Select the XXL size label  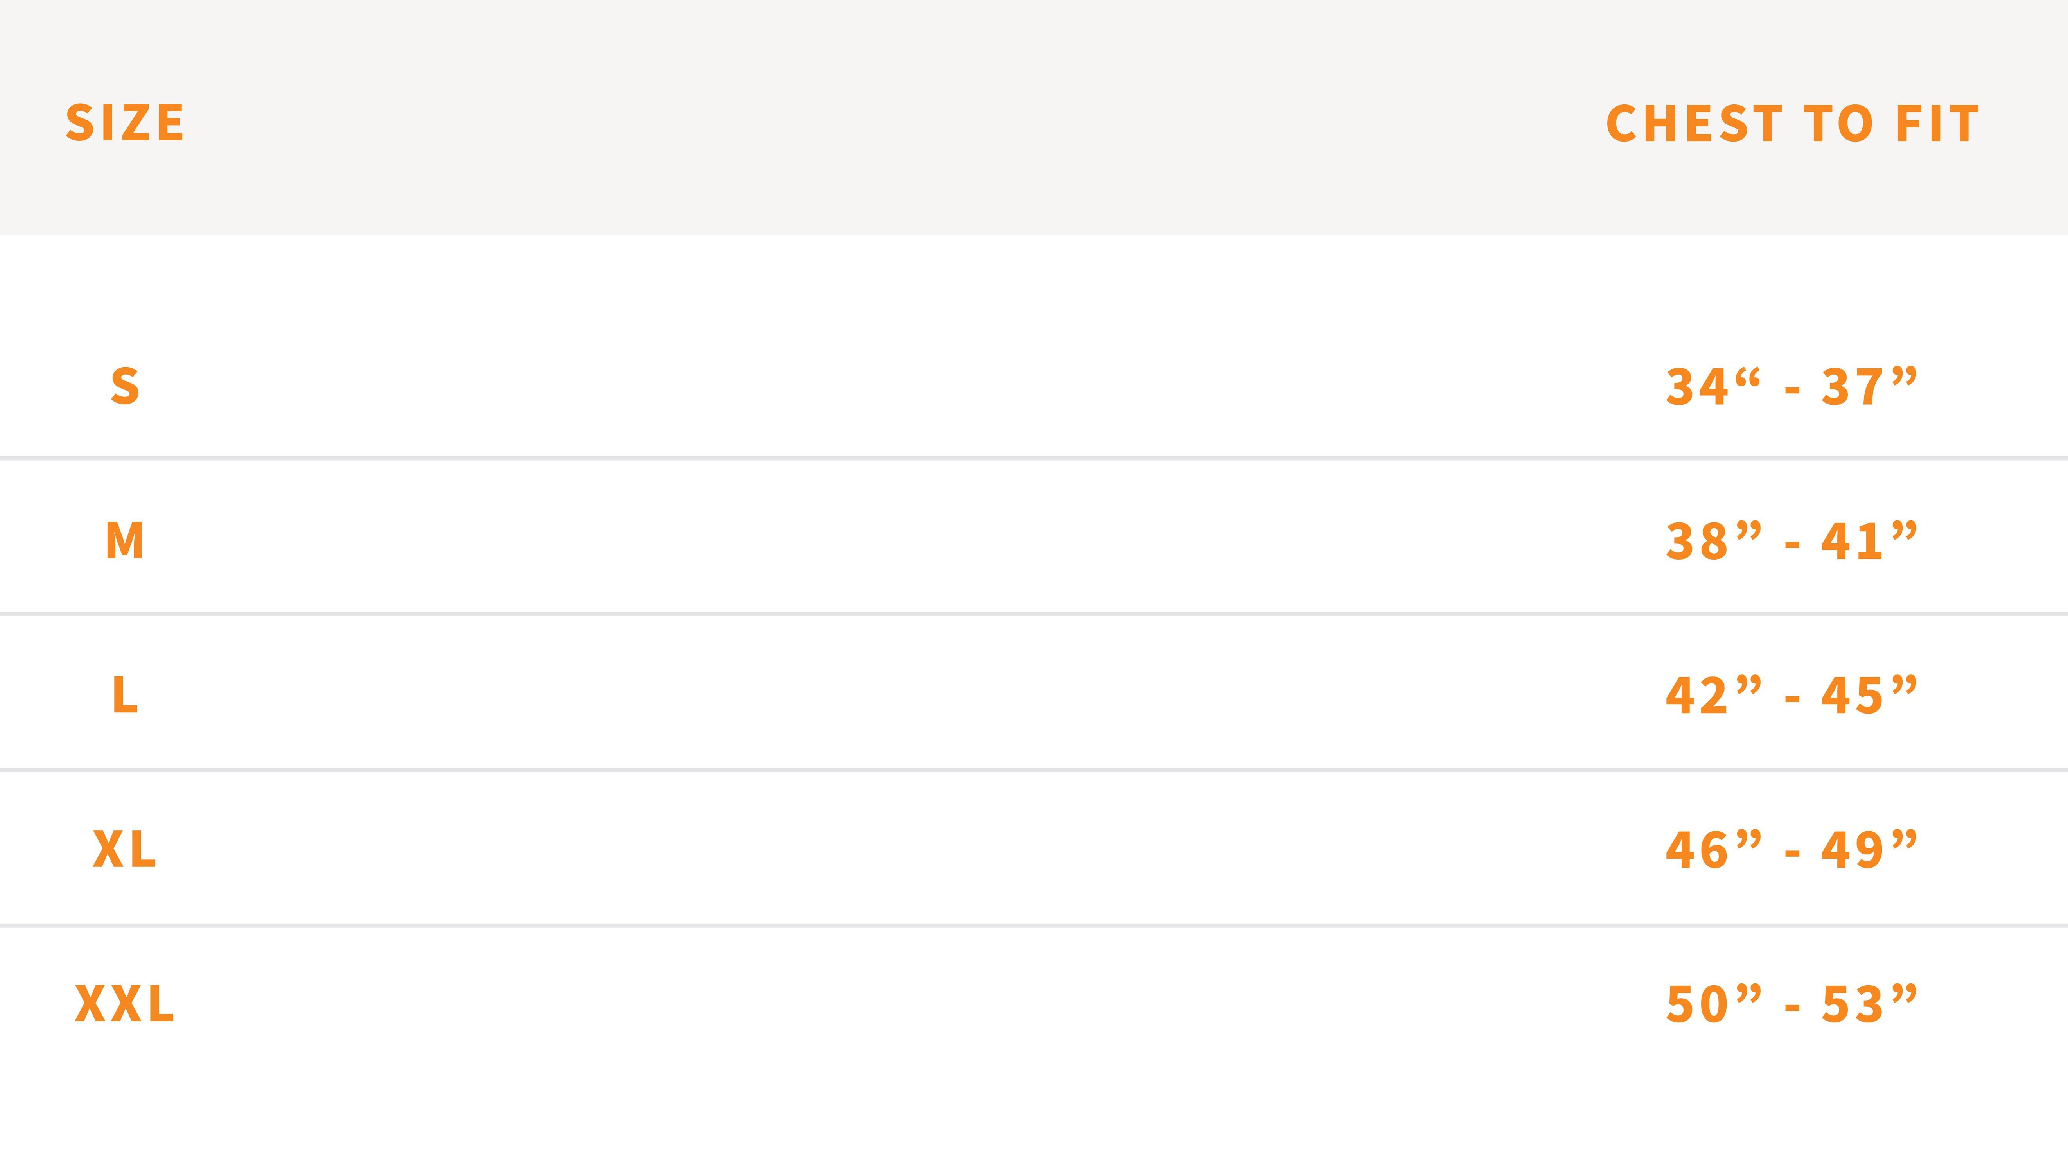[125, 1004]
